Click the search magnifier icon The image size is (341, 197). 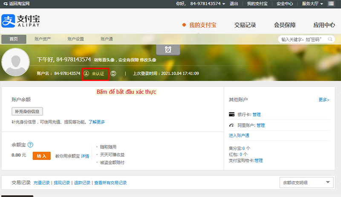point(330,39)
